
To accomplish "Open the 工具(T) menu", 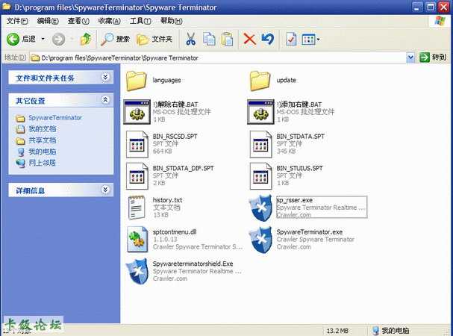I will [x=140, y=21].
